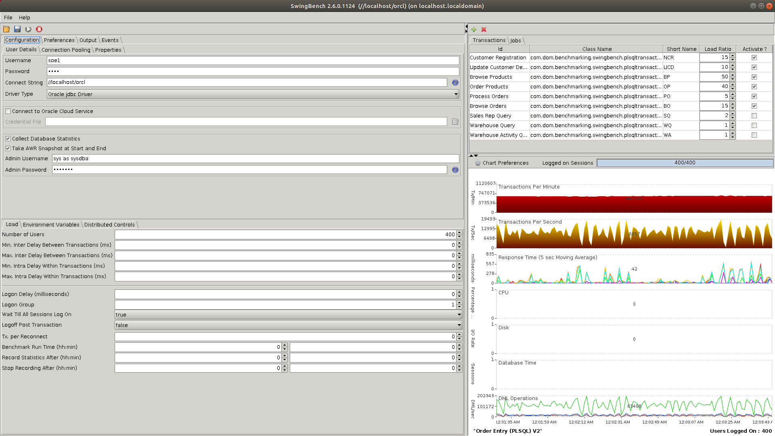Click credential file browse folder icon
This screenshot has height=436, width=775.
(455, 122)
